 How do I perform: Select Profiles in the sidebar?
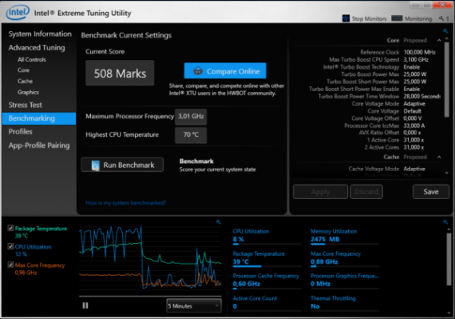coord(20,132)
